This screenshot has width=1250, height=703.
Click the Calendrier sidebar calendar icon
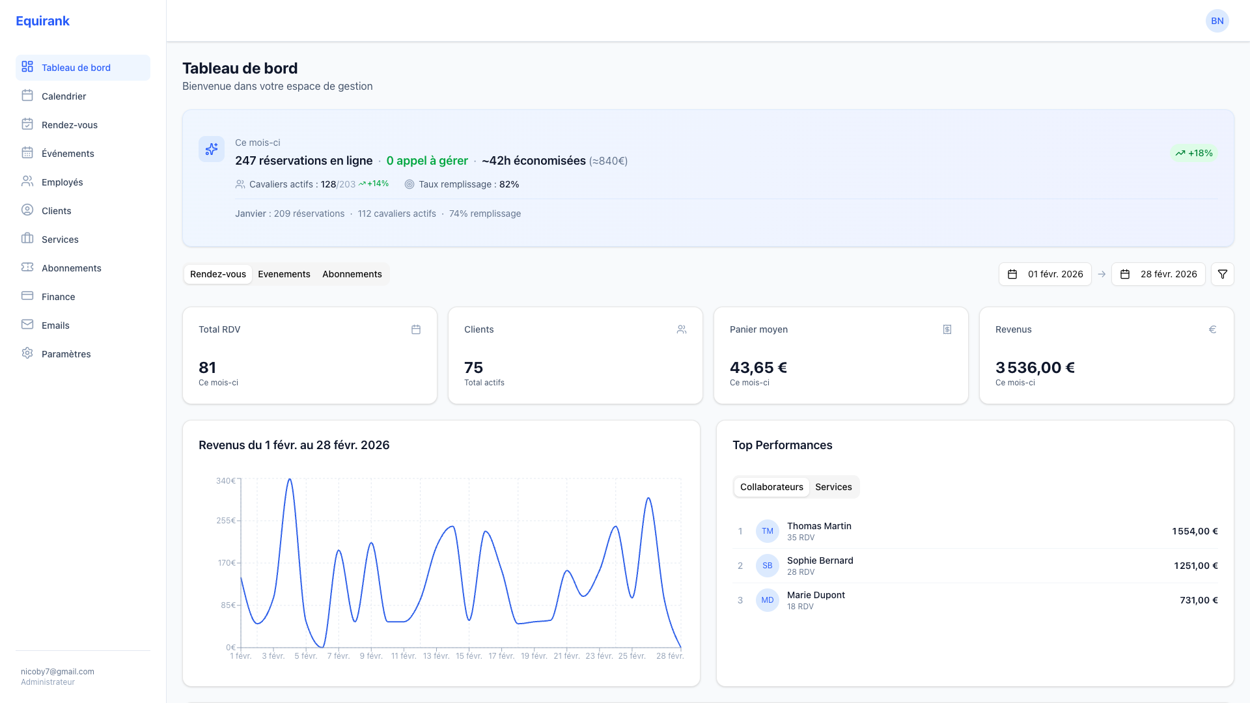[27, 96]
